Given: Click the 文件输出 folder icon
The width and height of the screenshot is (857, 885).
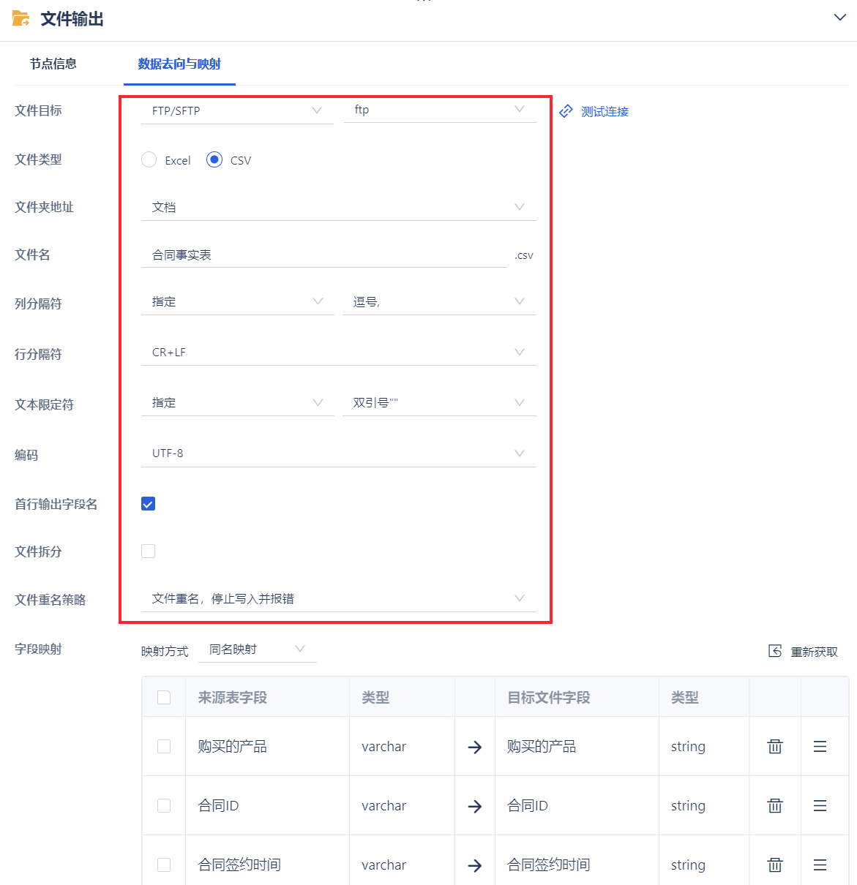Looking at the screenshot, I should coord(21,19).
